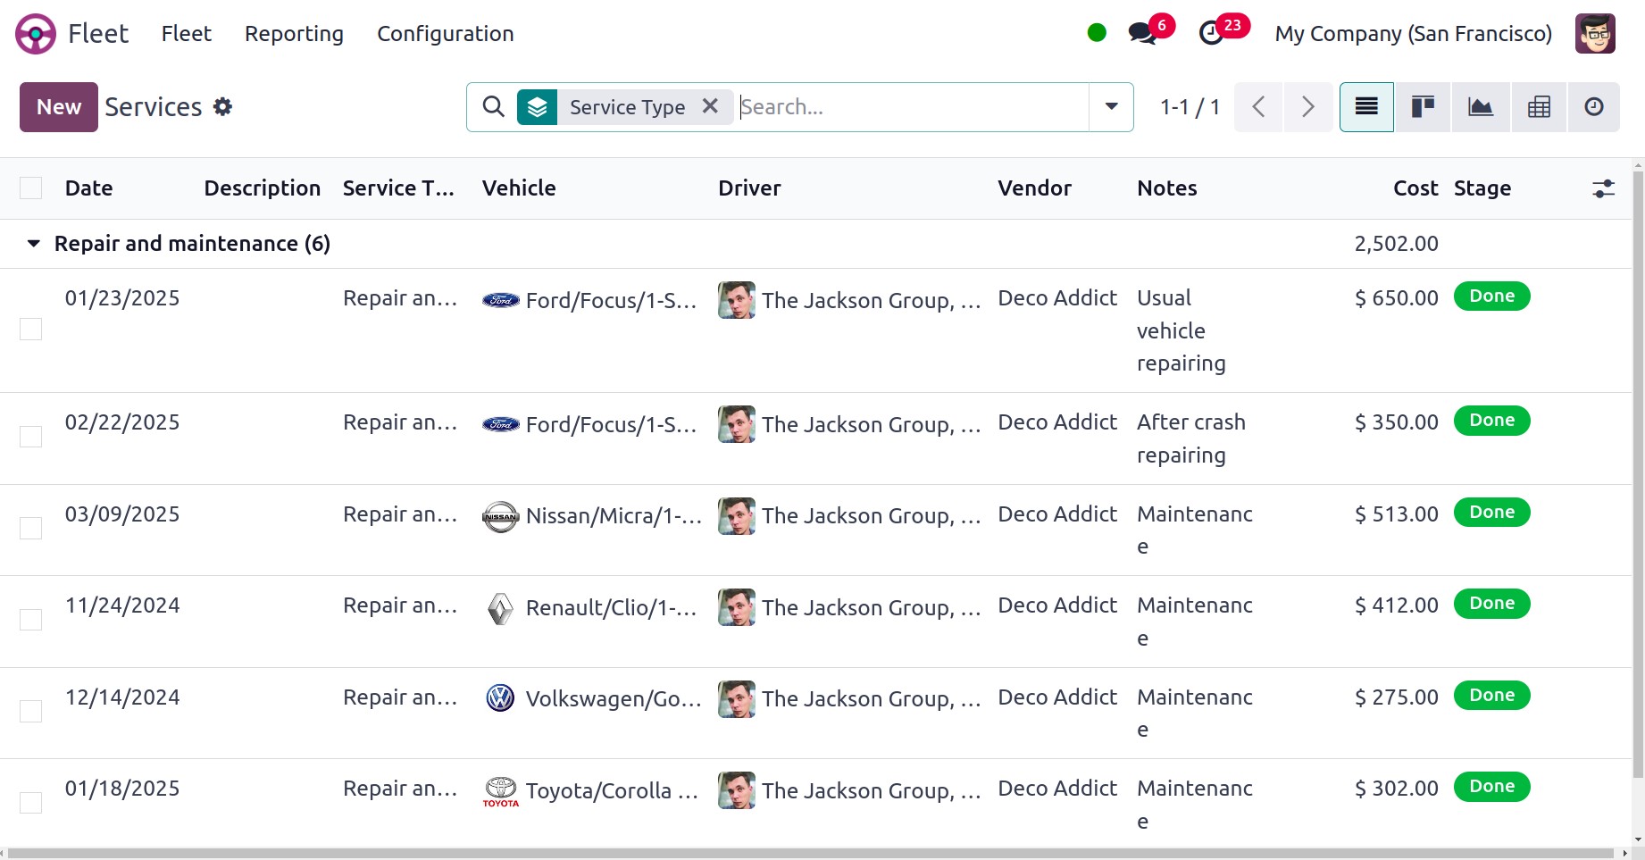The height and width of the screenshot is (860, 1645).
Task: Sort by the Driver column header
Action: click(749, 188)
